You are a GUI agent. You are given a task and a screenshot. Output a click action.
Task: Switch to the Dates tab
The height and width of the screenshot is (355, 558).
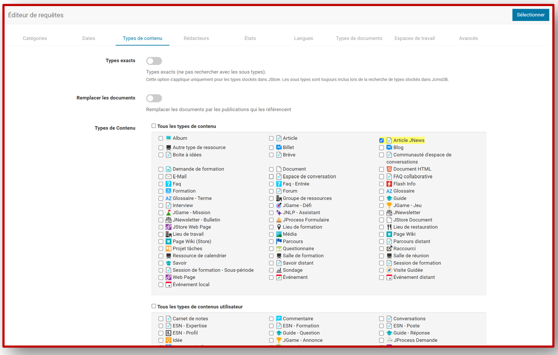tap(89, 38)
